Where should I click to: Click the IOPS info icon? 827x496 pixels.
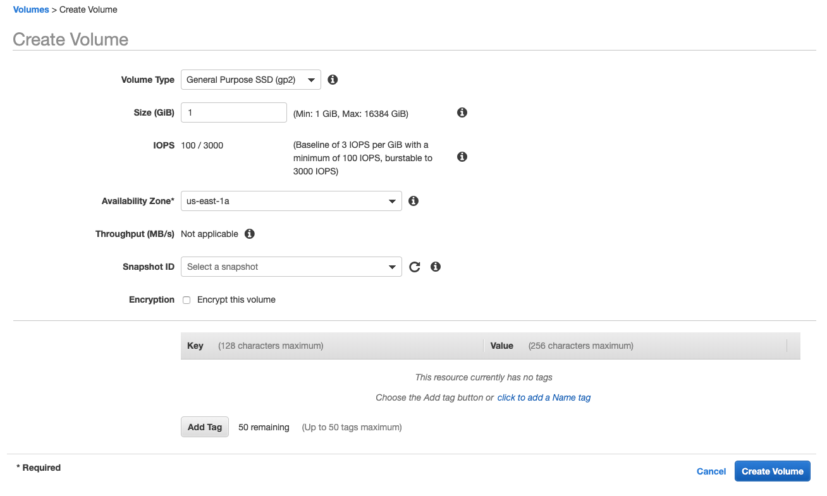coord(462,157)
